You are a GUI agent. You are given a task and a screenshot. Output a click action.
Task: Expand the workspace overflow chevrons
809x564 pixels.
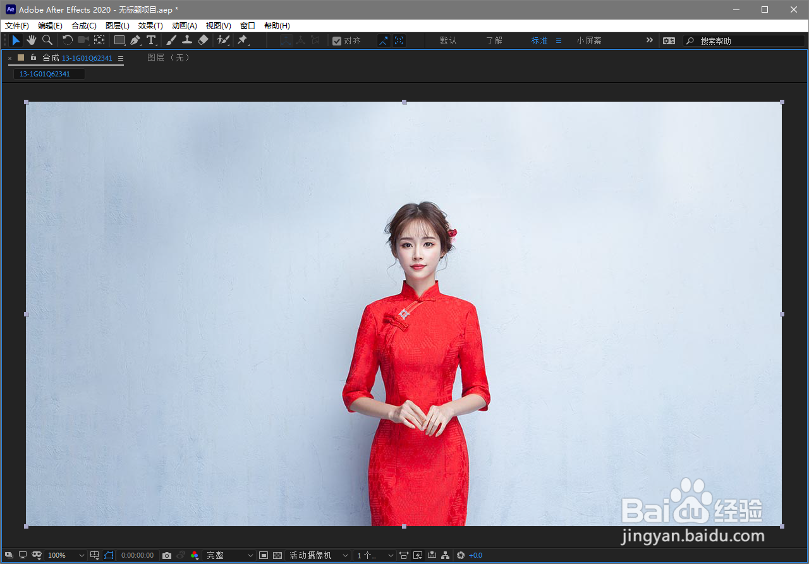pos(650,40)
